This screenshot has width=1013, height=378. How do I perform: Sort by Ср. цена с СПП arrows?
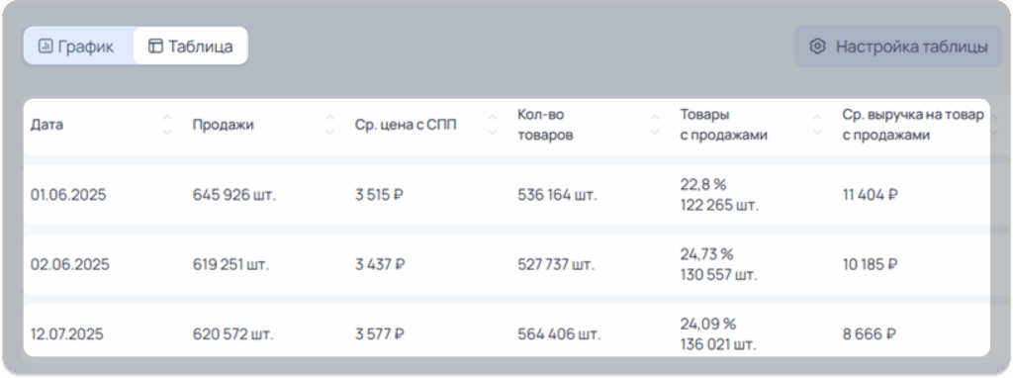(x=493, y=125)
